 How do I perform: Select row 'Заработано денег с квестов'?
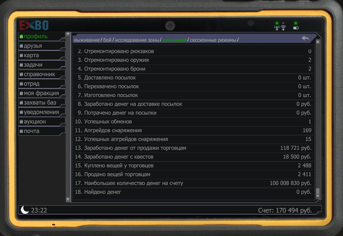click(x=193, y=157)
